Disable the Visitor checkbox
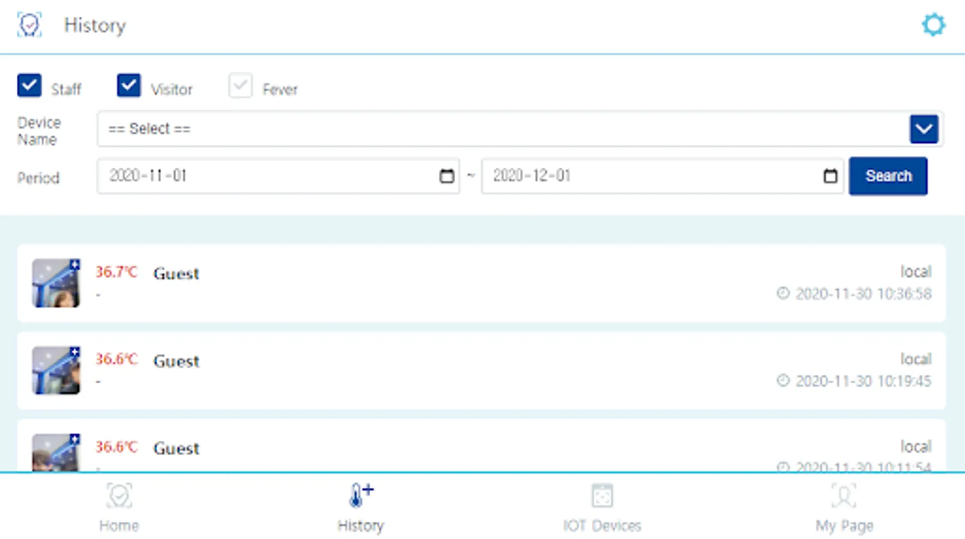 click(x=128, y=85)
